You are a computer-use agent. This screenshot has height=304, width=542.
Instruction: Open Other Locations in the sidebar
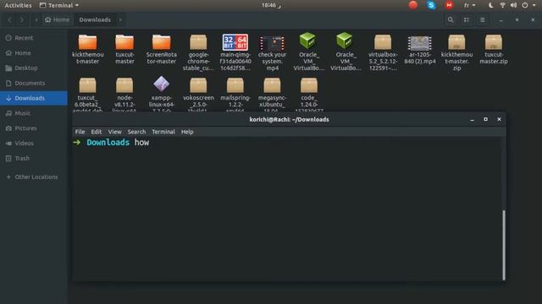34,176
